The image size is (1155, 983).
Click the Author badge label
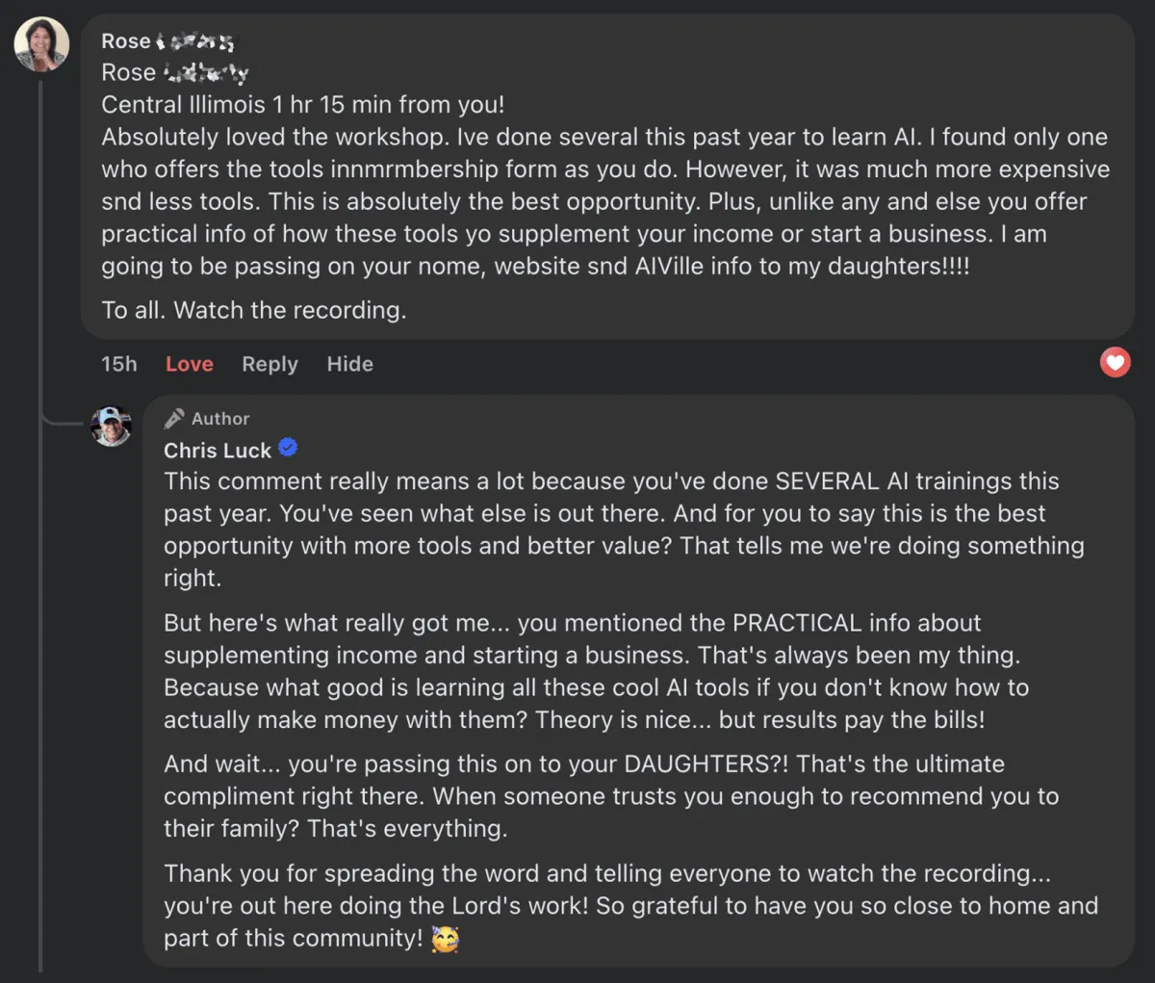pos(220,419)
